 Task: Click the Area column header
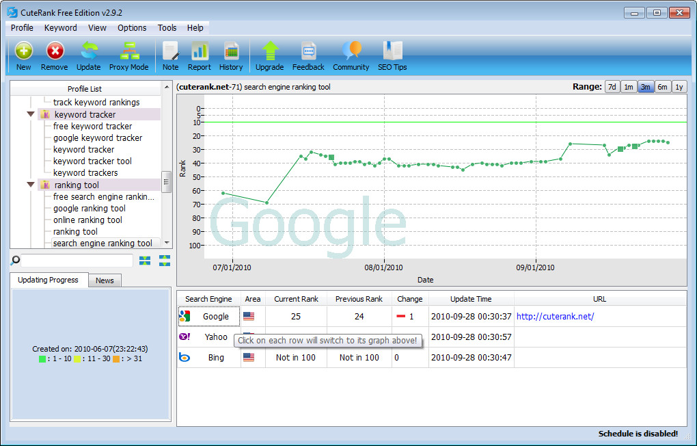click(x=253, y=299)
